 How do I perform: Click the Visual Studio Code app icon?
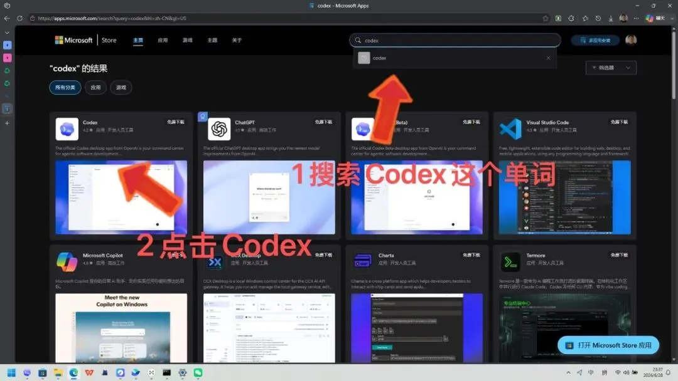point(510,129)
